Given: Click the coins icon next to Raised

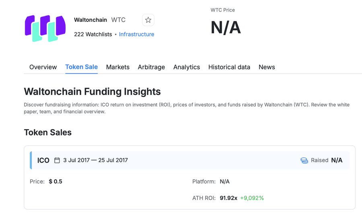Looking at the screenshot, I should (x=304, y=160).
